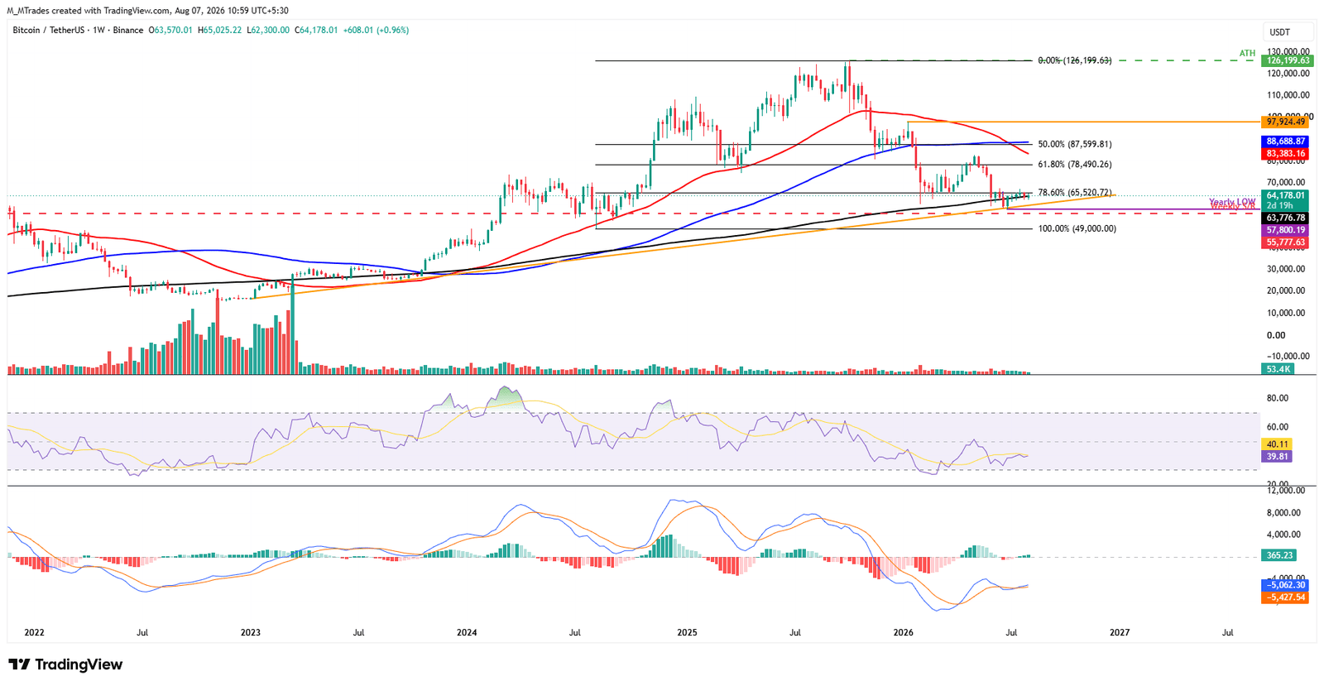Select the low value L62,300.00
Image resolution: width=1324 pixels, height=686 pixels.
[x=267, y=30]
